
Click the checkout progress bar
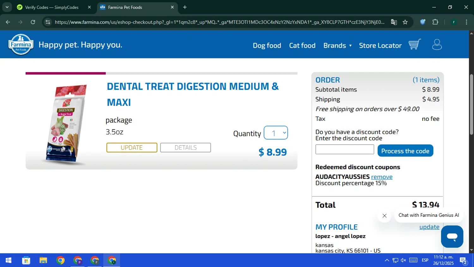click(x=161, y=73)
